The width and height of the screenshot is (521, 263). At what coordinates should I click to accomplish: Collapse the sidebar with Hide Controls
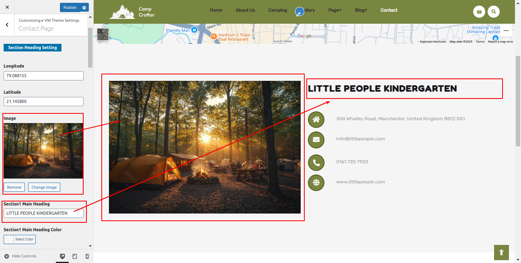[20, 256]
